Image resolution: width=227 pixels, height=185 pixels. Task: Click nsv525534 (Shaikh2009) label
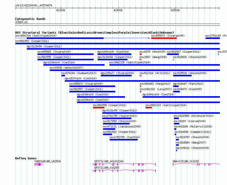tap(190, 73)
